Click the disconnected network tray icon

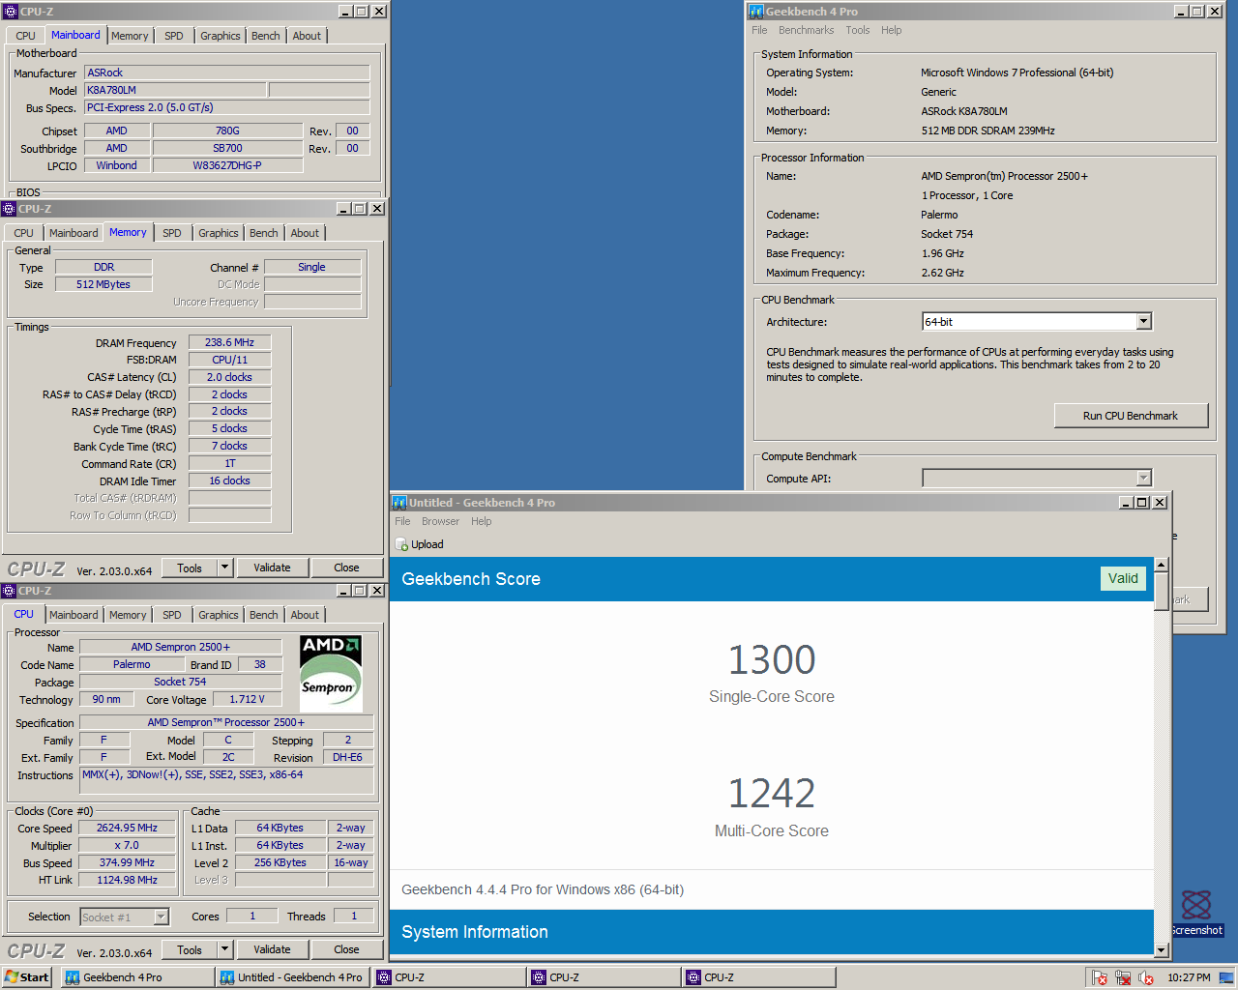(1123, 977)
